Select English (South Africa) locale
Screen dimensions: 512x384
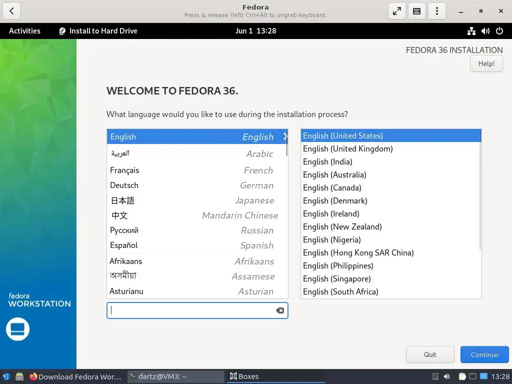coord(391,291)
